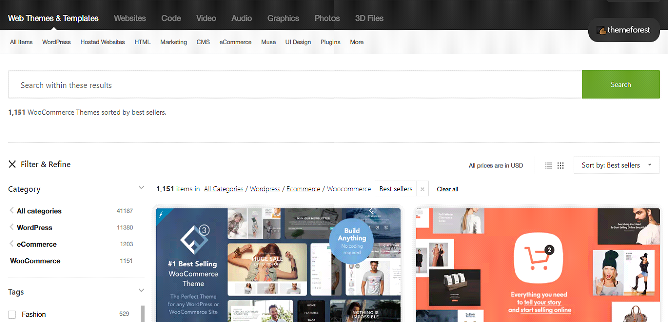
Task: Go back via All categories arrow
Action: click(x=12, y=211)
